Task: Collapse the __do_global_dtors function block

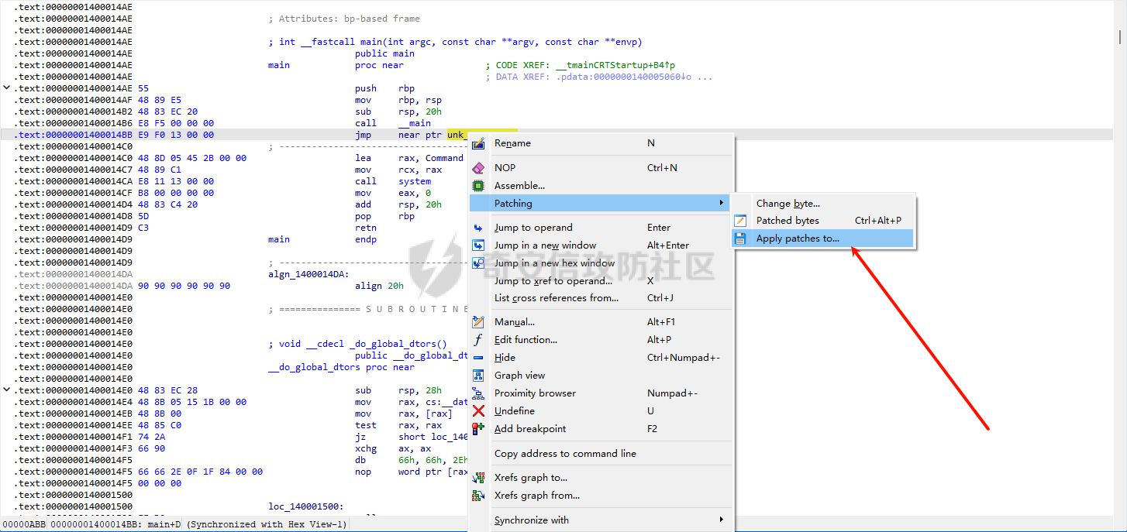Action: pos(7,390)
